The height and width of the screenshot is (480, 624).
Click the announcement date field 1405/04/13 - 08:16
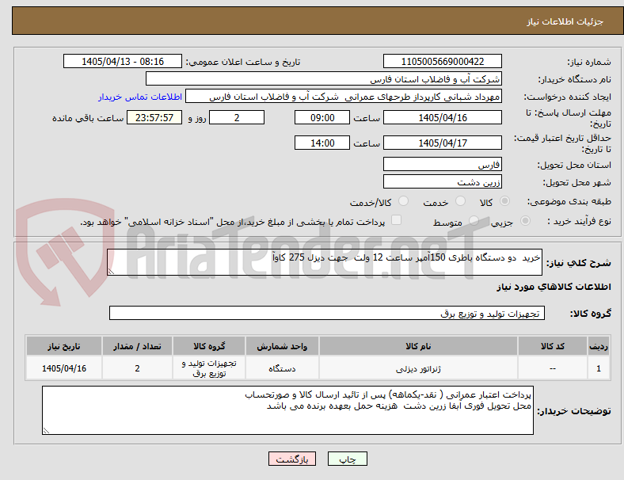click(x=123, y=61)
